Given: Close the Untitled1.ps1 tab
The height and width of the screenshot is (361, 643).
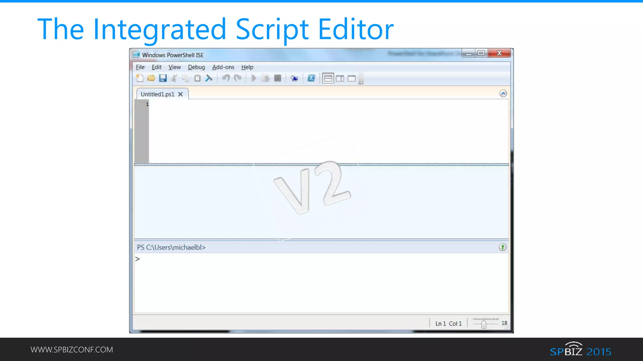Looking at the screenshot, I should point(180,94).
